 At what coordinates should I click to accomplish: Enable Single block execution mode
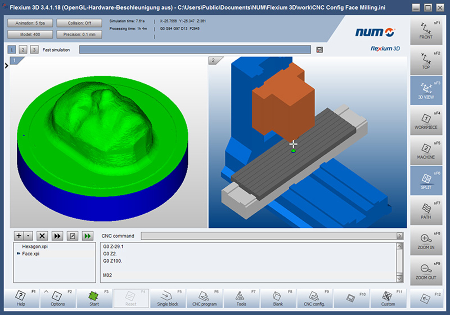pyautogui.click(x=168, y=298)
